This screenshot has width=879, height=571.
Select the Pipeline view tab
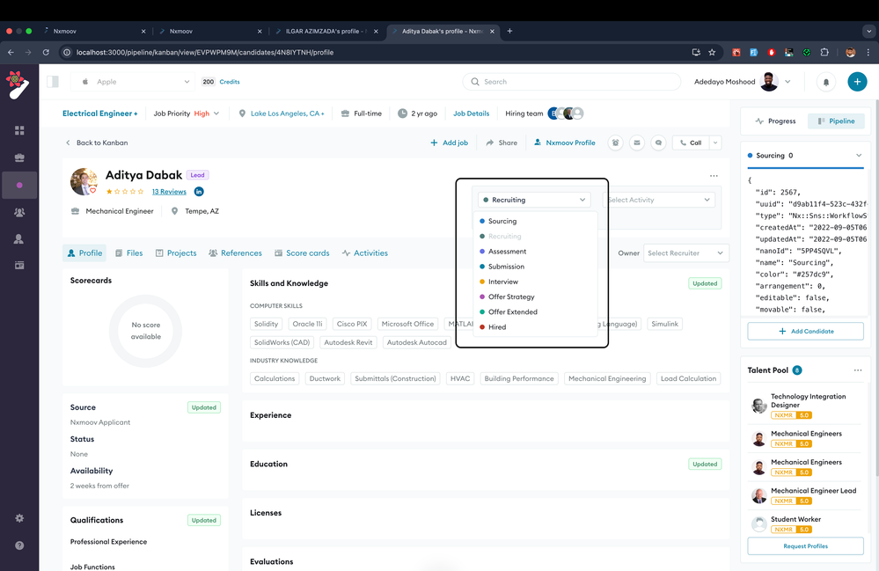tap(836, 121)
